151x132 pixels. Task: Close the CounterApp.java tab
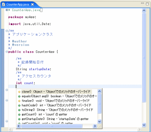coord(32,4)
